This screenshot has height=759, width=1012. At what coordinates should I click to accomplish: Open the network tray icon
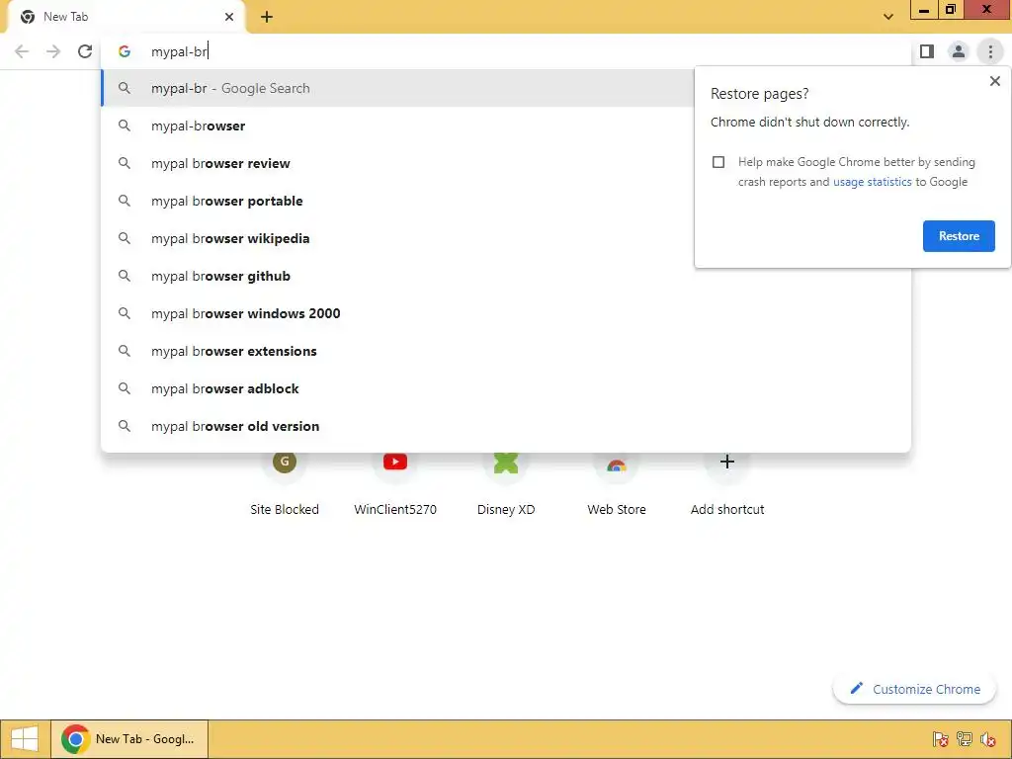[x=965, y=739]
